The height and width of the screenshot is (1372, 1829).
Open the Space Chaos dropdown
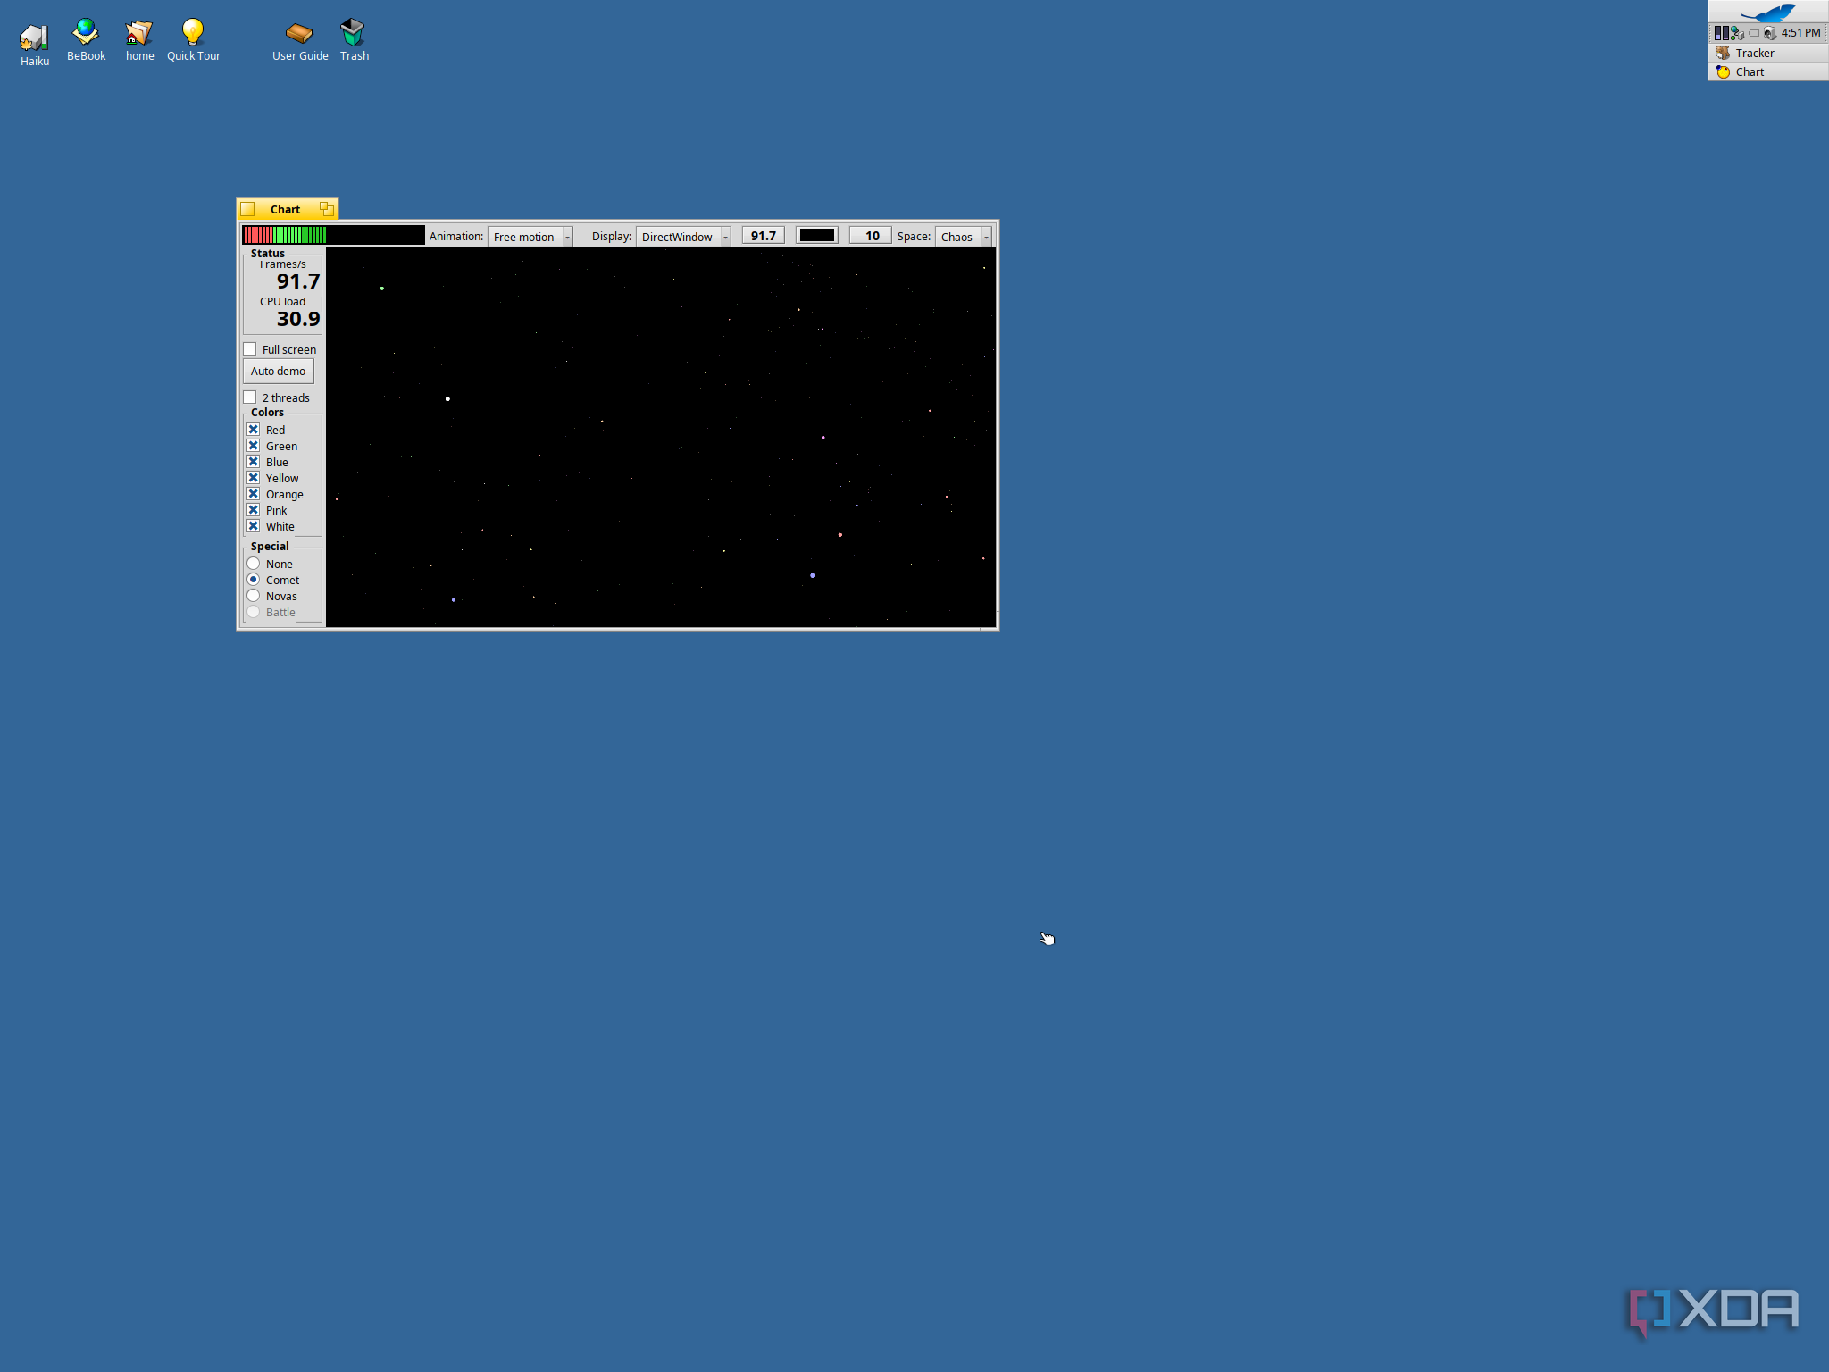pos(964,237)
